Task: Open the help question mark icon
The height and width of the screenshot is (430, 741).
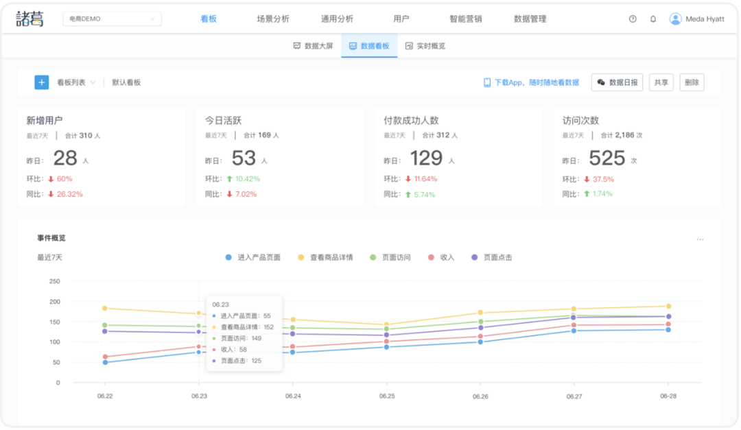Action: (633, 19)
